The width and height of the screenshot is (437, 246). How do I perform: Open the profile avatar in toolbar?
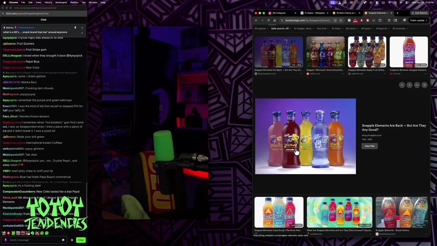click(405, 20)
